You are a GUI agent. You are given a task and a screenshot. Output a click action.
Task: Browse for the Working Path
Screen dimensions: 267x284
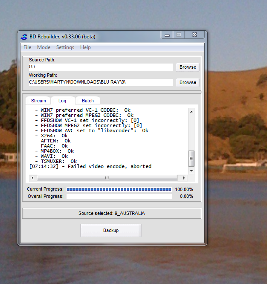188,82
